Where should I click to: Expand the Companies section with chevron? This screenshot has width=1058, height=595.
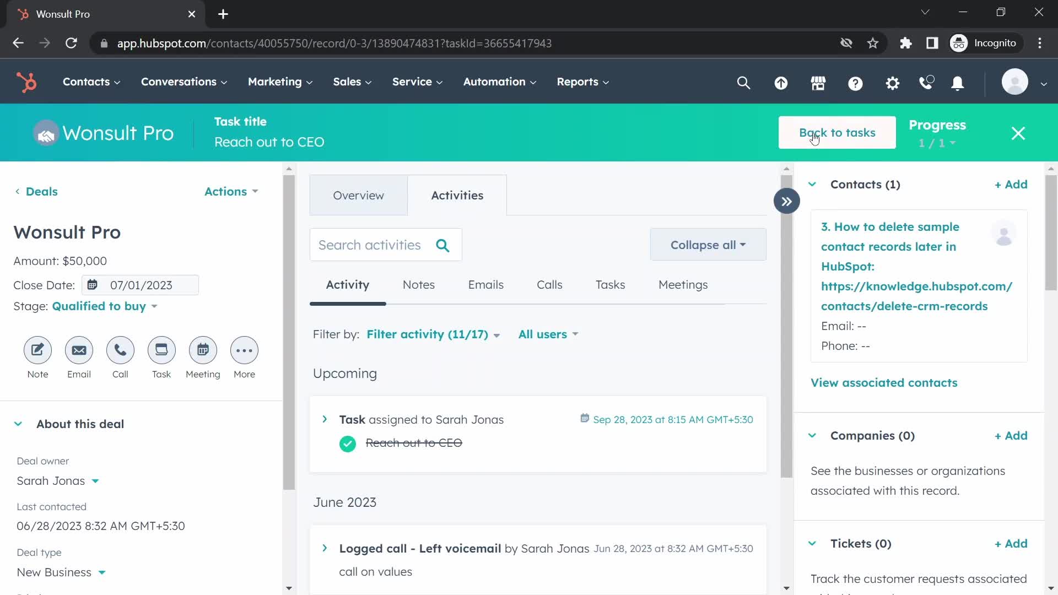coord(812,435)
